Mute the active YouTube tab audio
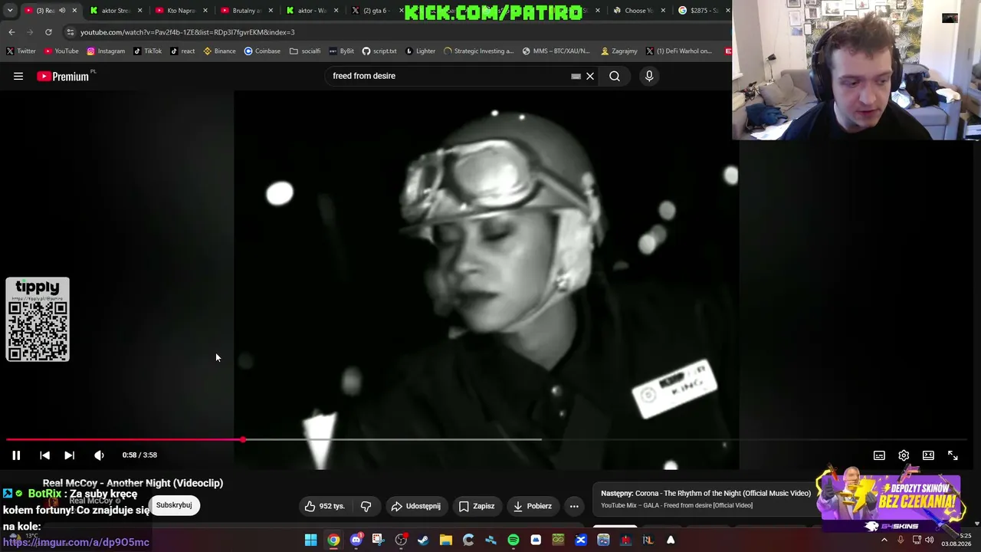 [62, 10]
